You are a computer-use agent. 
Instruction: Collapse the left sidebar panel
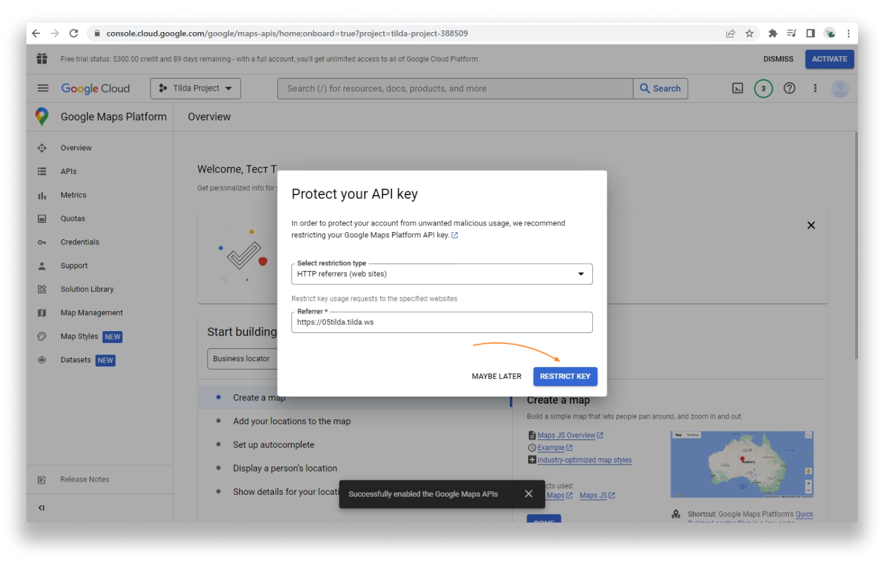click(x=42, y=508)
